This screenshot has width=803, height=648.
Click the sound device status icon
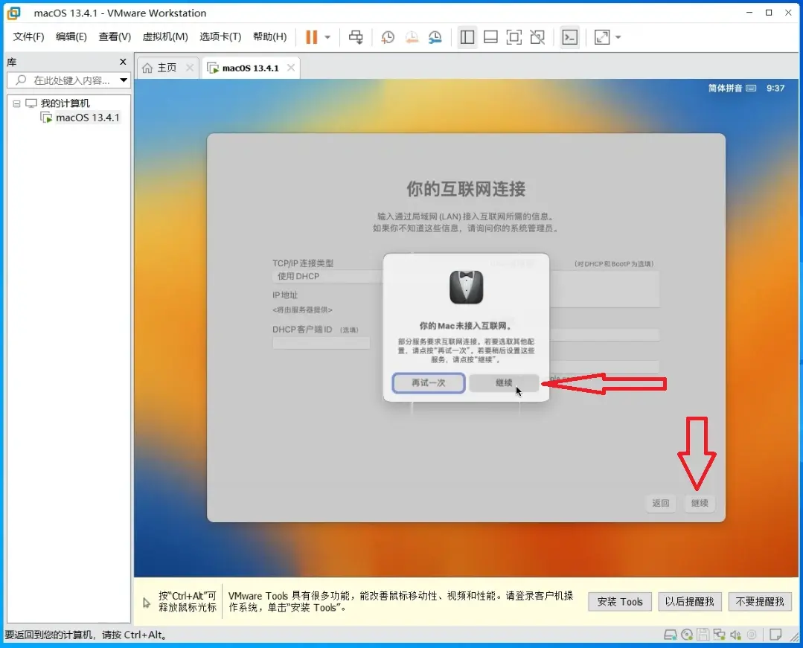pos(736,635)
